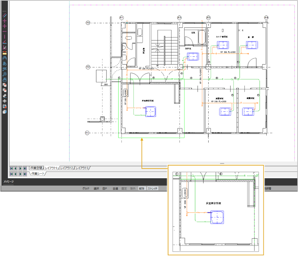Jump to first tab in layout row
The image size is (298, 257).
click(11, 168)
